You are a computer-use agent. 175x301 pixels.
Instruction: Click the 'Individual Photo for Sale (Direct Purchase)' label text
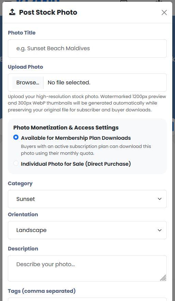click(x=76, y=164)
